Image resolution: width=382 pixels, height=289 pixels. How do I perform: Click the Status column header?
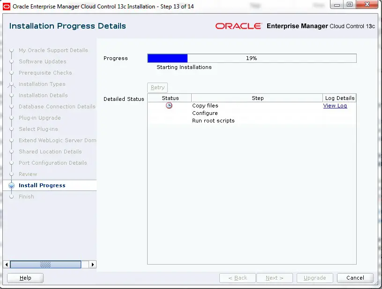pyautogui.click(x=170, y=98)
